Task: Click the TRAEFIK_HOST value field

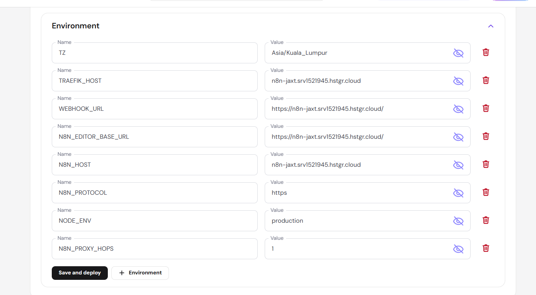Action: 358,81
